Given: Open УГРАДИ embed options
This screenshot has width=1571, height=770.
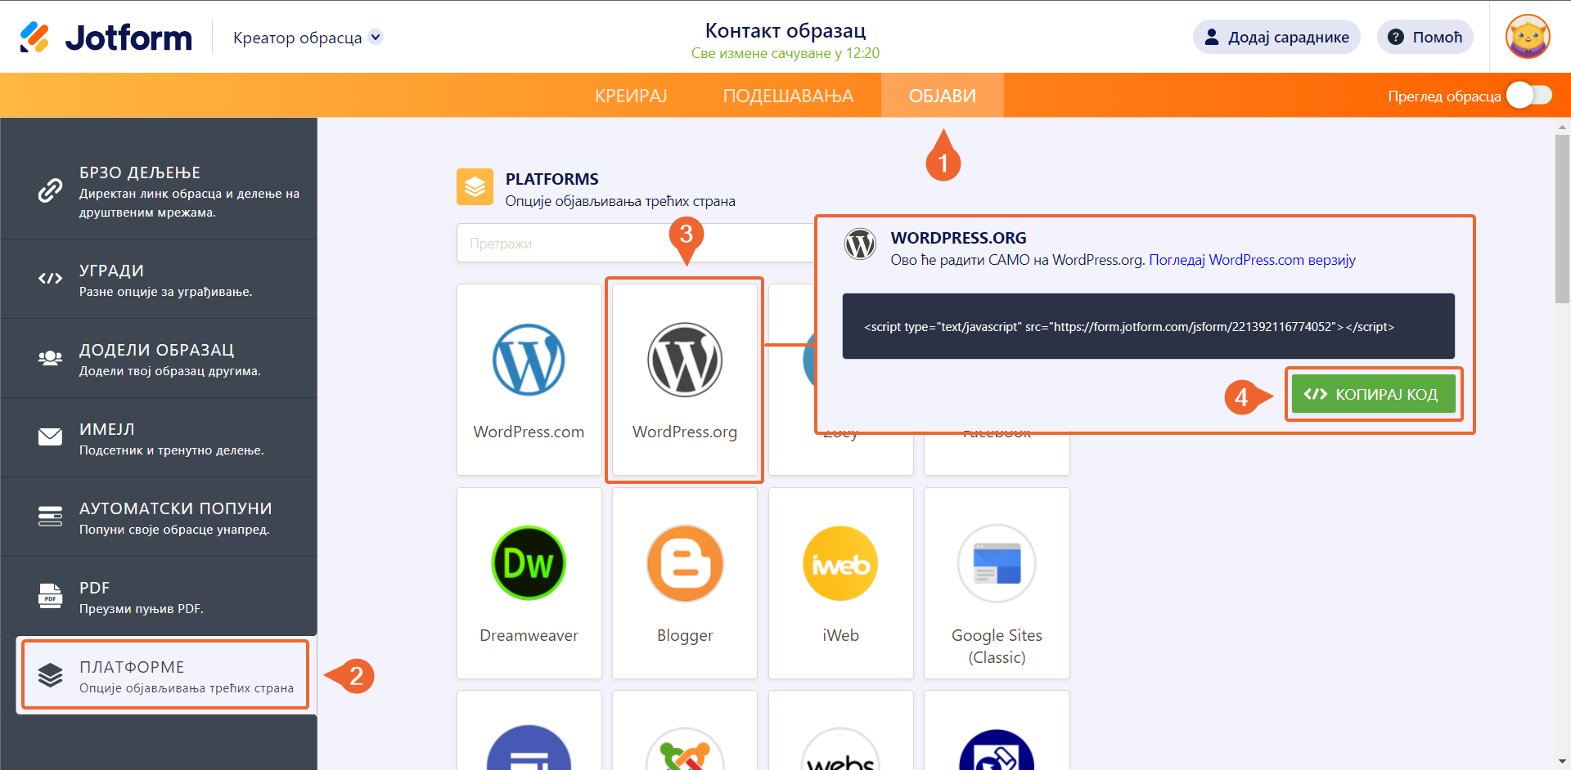Looking at the screenshot, I should click(159, 279).
